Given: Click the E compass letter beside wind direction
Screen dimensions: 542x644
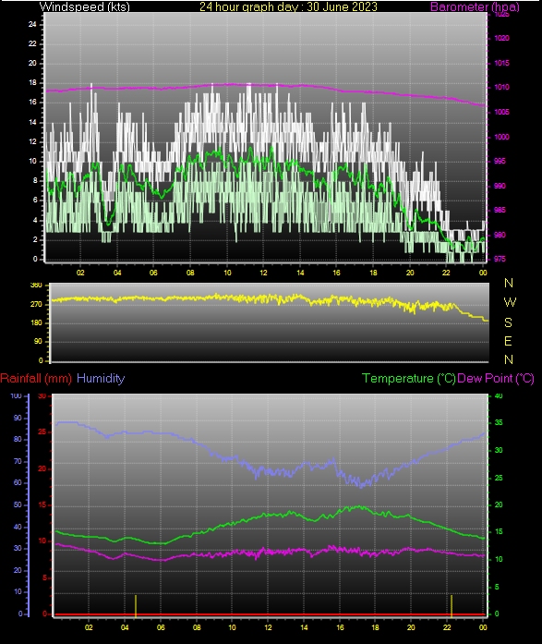Looking at the screenshot, I should point(508,341).
